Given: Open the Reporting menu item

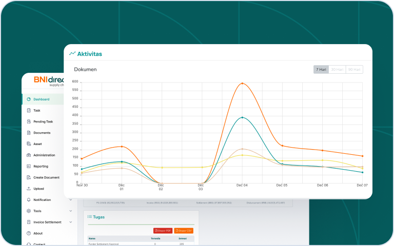Looking at the screenshot, I should [41, 167].
